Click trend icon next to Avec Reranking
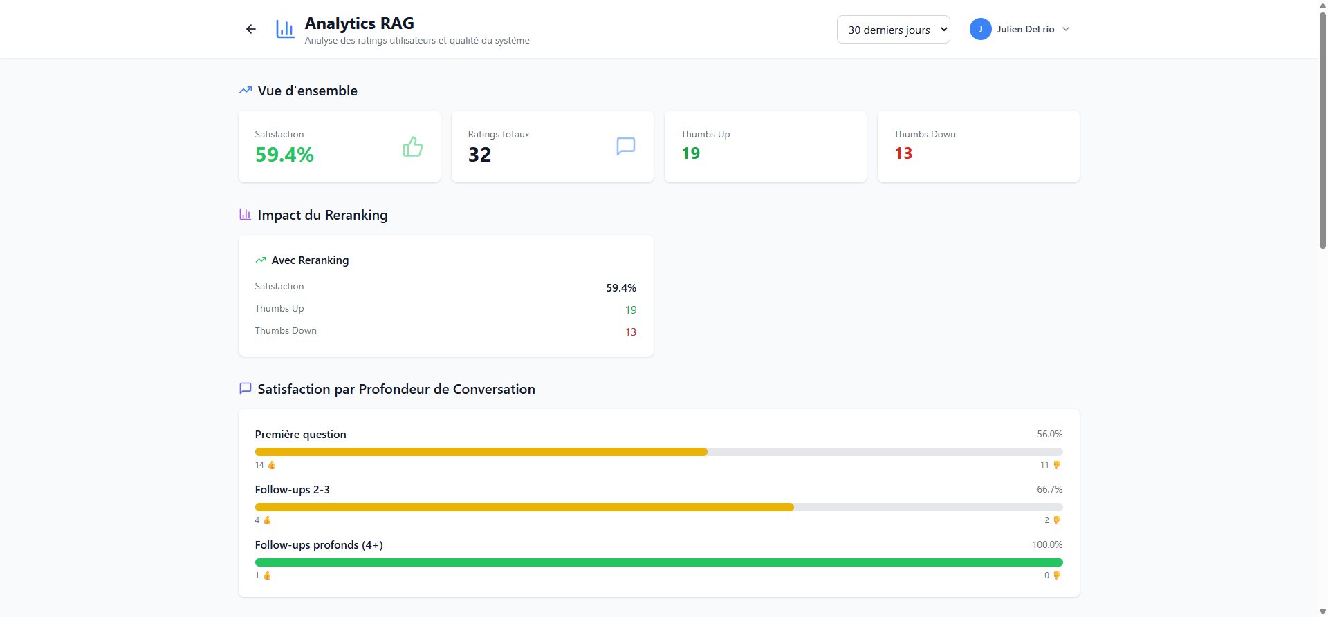The height and width of the screenshot is (617, 1328). (261, 260)
